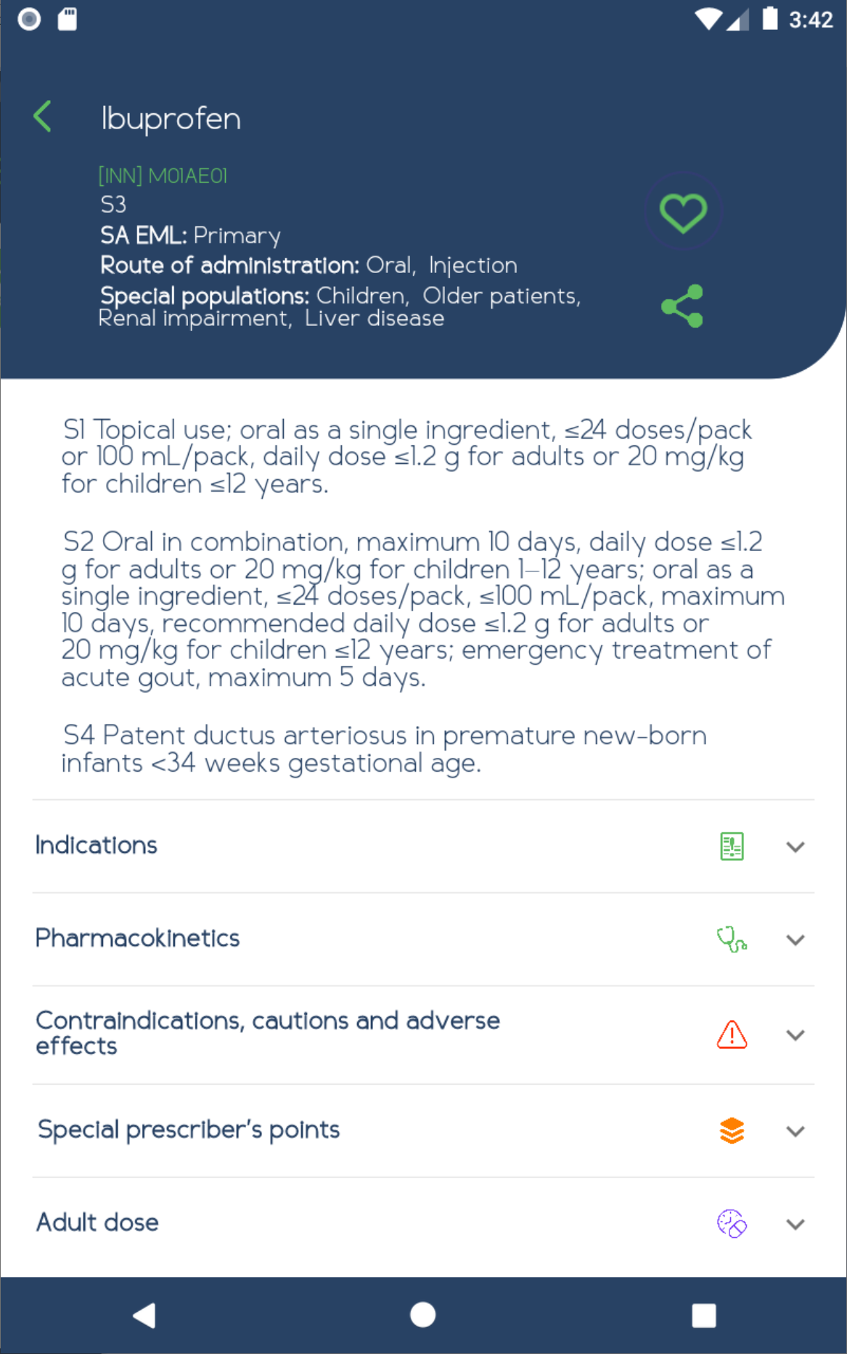The height and width of the screenshot is (1354, 847).
Task: Click the [INN] M01AE01 code link
Action: 163,176
